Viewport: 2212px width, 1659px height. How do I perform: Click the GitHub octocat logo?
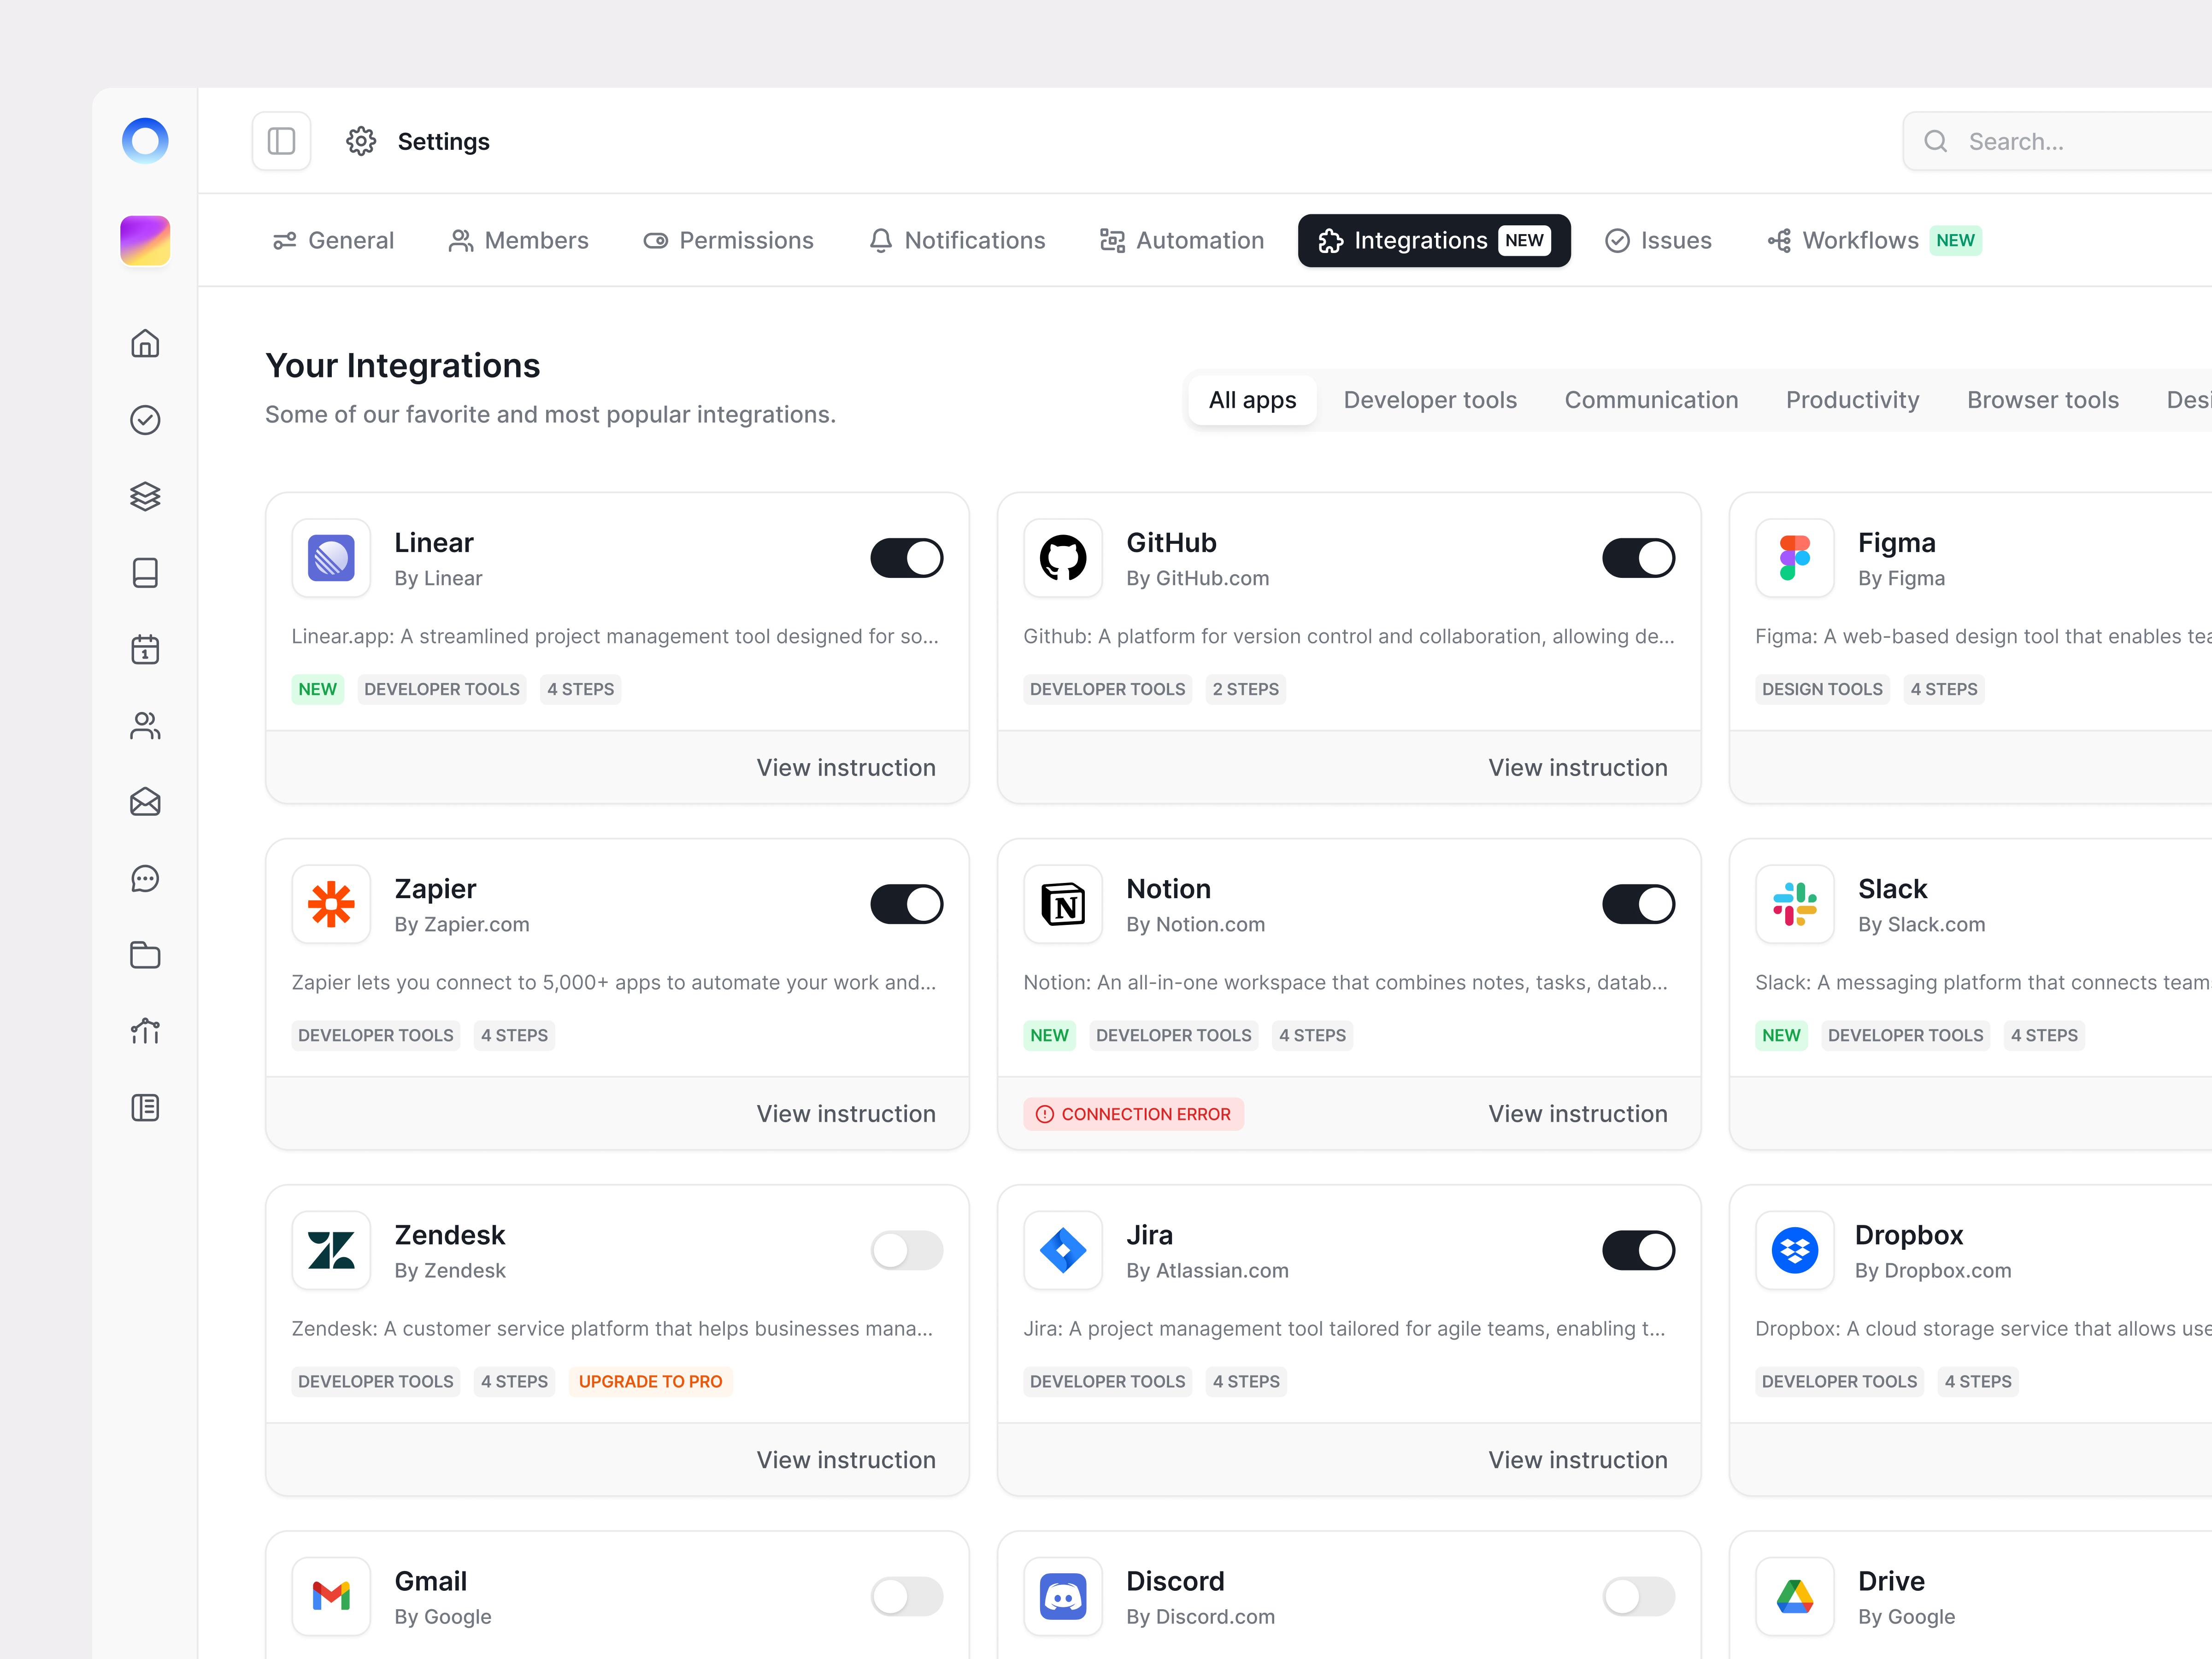(x=1063, y=558)
